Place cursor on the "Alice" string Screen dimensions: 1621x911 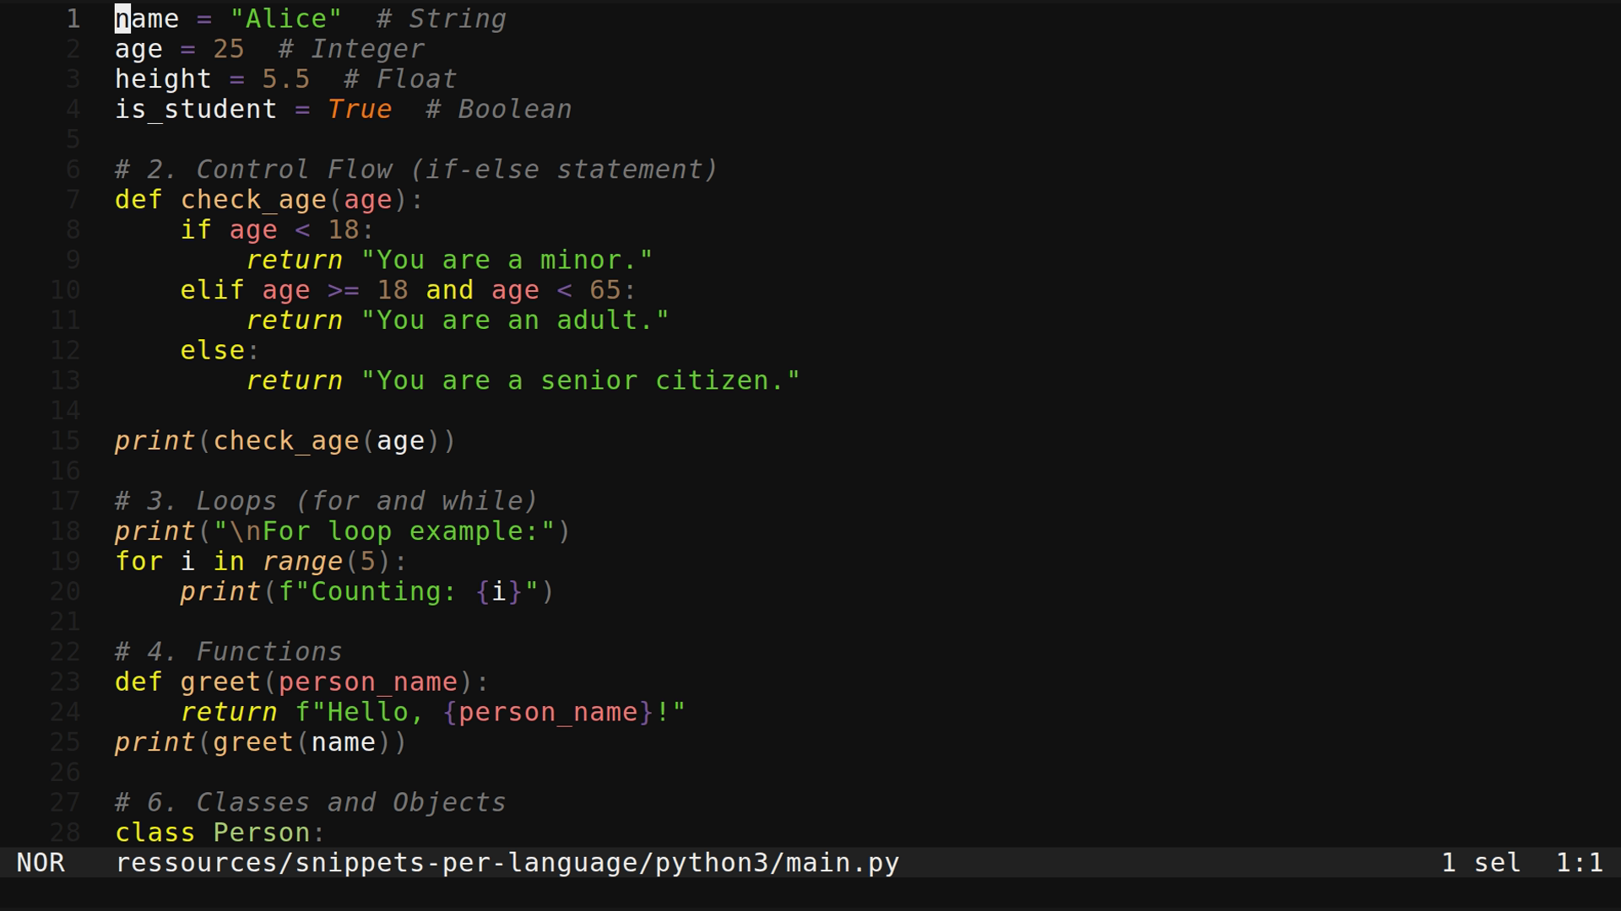pos(286,19)
